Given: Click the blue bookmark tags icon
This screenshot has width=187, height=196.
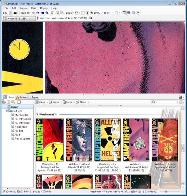Looking at the screenshot, I should [47, 13].
